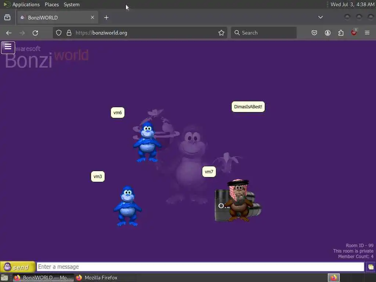Reload the bonziworld.org page
376x282 pixels.
coord(35,33)
